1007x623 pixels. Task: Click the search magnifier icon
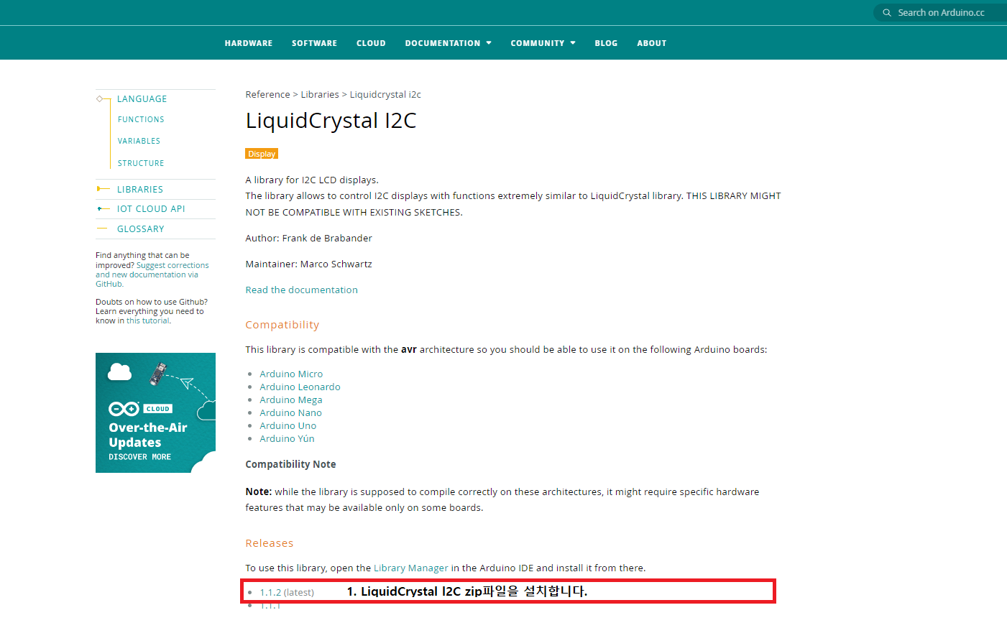coord(887,13)
